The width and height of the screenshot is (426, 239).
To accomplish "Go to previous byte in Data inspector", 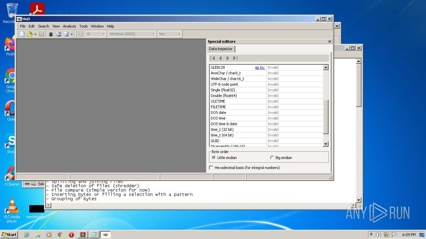I will 220,58.
